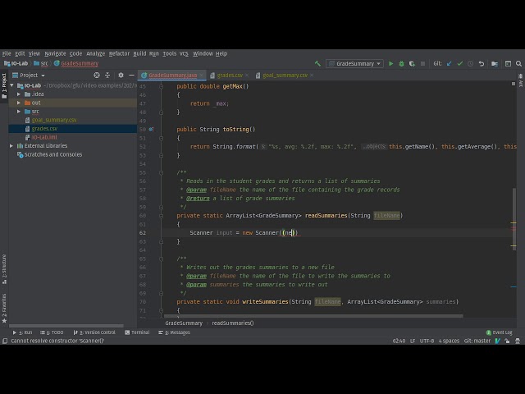
Task: Click the notifications icon in status bar
Action: (518, 341)
